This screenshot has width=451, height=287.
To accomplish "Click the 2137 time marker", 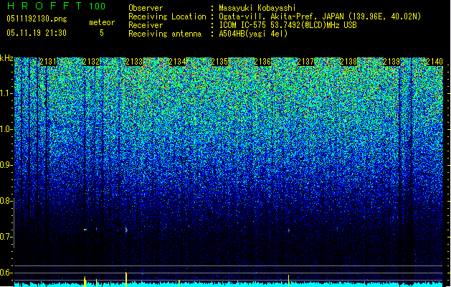I will click(x=305, y=62).
